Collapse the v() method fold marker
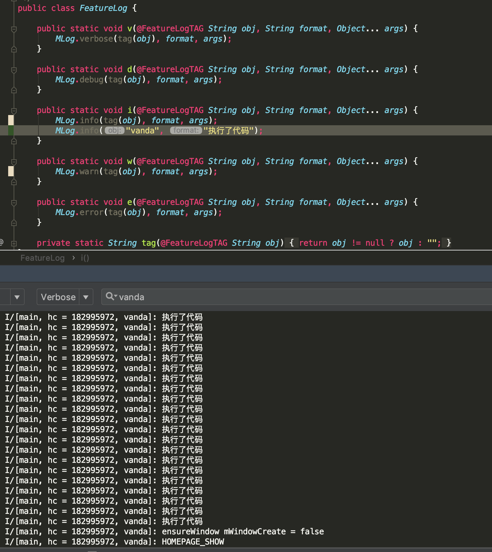492x552 pixels. click(x=14, y=29)
